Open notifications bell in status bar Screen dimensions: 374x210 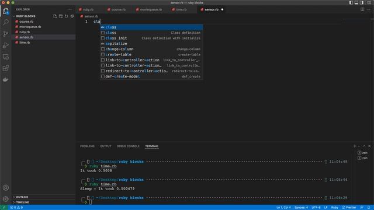pos(369,208)
